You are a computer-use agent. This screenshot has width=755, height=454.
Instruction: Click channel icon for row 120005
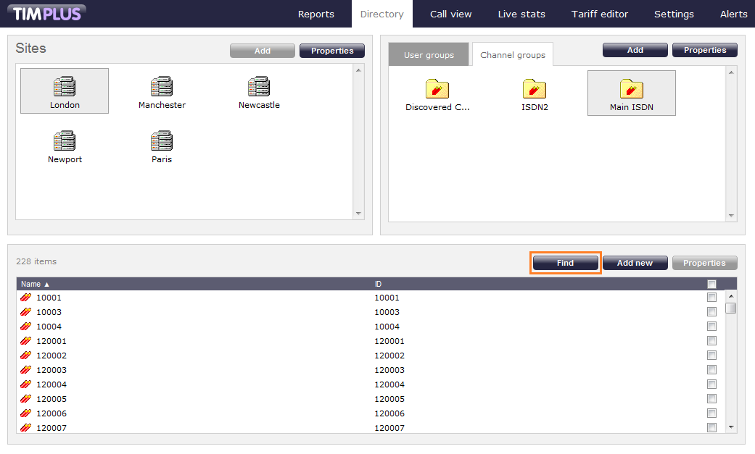click(26, 399)
